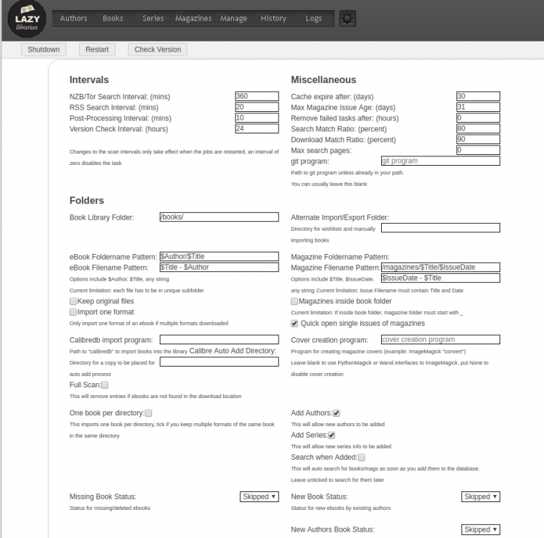The height and width of the screenshot is (538, 544).
Task: Click the eBook Filename Pattern field
Action: pos(219,267)
